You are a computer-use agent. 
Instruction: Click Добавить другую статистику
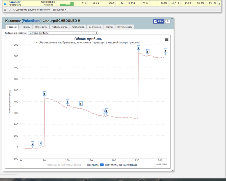pyautogui.click(x=32, y=10)
